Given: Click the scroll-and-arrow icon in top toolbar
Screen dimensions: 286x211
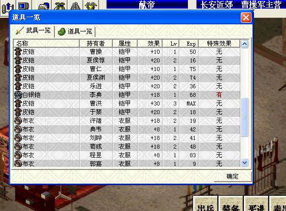Looking at the screenshot, I should (7, 7).
